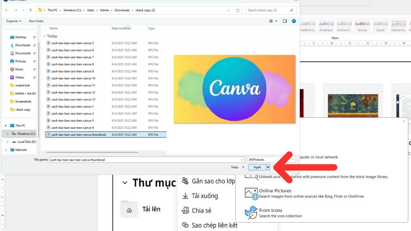411x231 pixels.
Task: Click the Insert button
Action: (x=257, y=167)
